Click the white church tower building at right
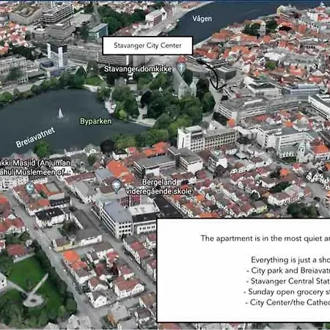Screen dimensions: 330x330 [x=302, y=151]
